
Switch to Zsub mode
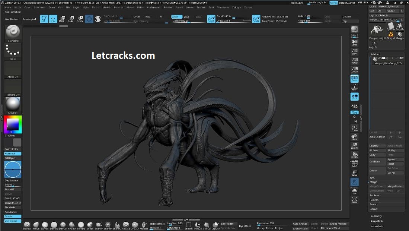(186, 17)
